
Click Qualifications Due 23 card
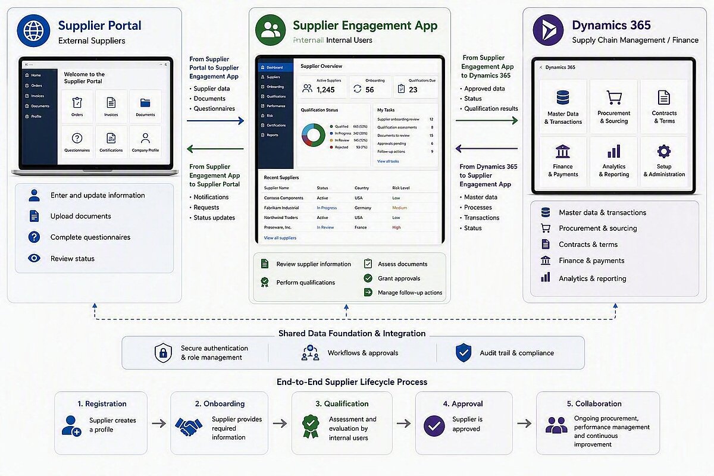tap(415, 87)
